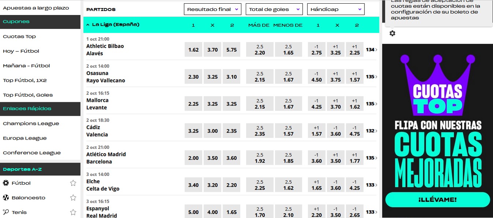493x218 pixels.
Task: Open Fútbol in sports list
Action: (x=21, y=183)
